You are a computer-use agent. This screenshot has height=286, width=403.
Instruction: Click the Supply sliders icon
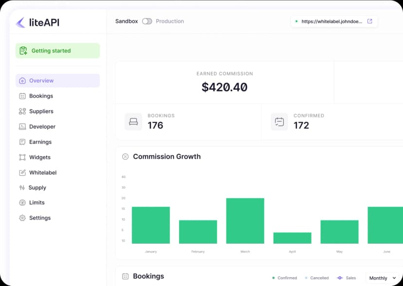(x=22, y=188)
